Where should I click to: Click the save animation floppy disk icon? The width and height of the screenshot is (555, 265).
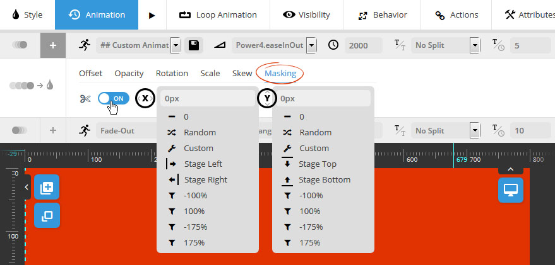pyautogui.click(x=194, y=45)
